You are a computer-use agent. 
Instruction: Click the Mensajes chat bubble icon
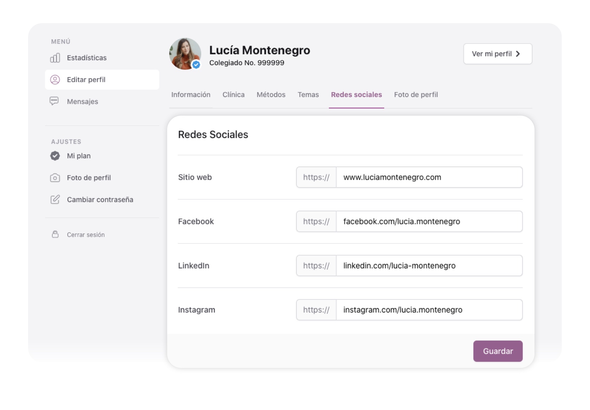click(54, 101)
